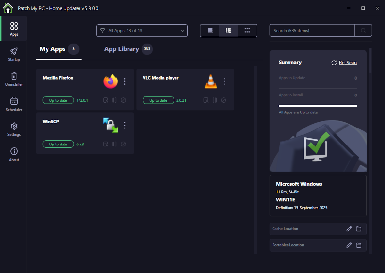Click the block icon for VLC Media player
This screenshot has height=273, width=385.
[x=224, y=100]
